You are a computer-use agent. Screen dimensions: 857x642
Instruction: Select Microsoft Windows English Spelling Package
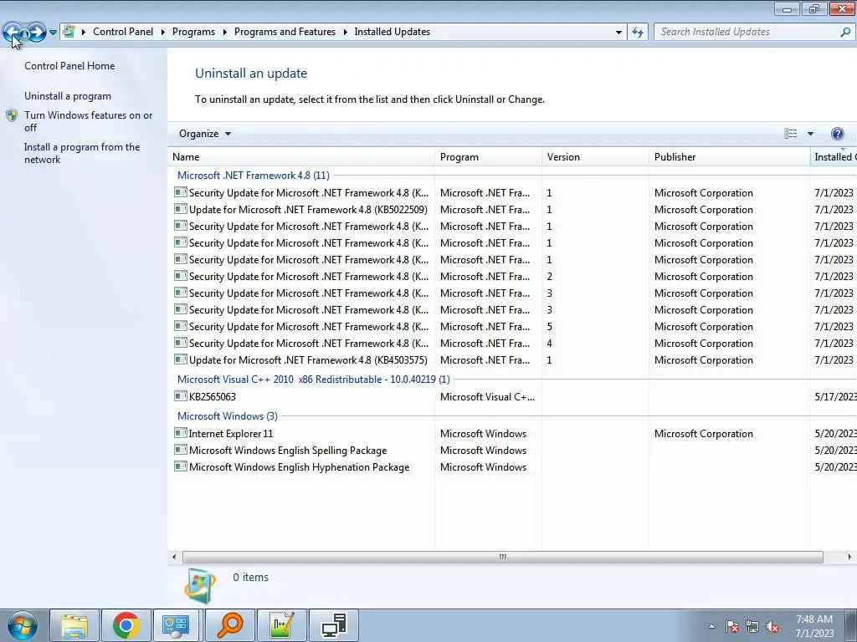click(288, 451)
